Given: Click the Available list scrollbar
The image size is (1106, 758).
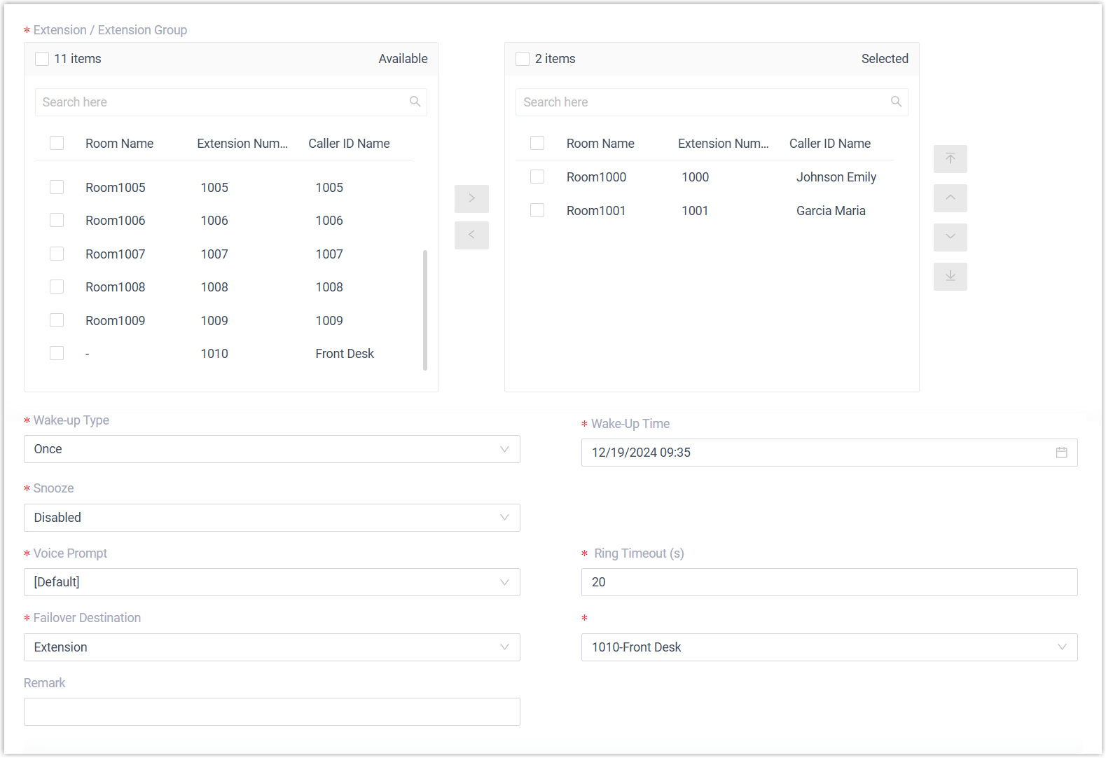Looking at the screenshot, I should (x=425, y=310).
